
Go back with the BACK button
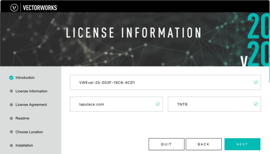pos(204,144)
